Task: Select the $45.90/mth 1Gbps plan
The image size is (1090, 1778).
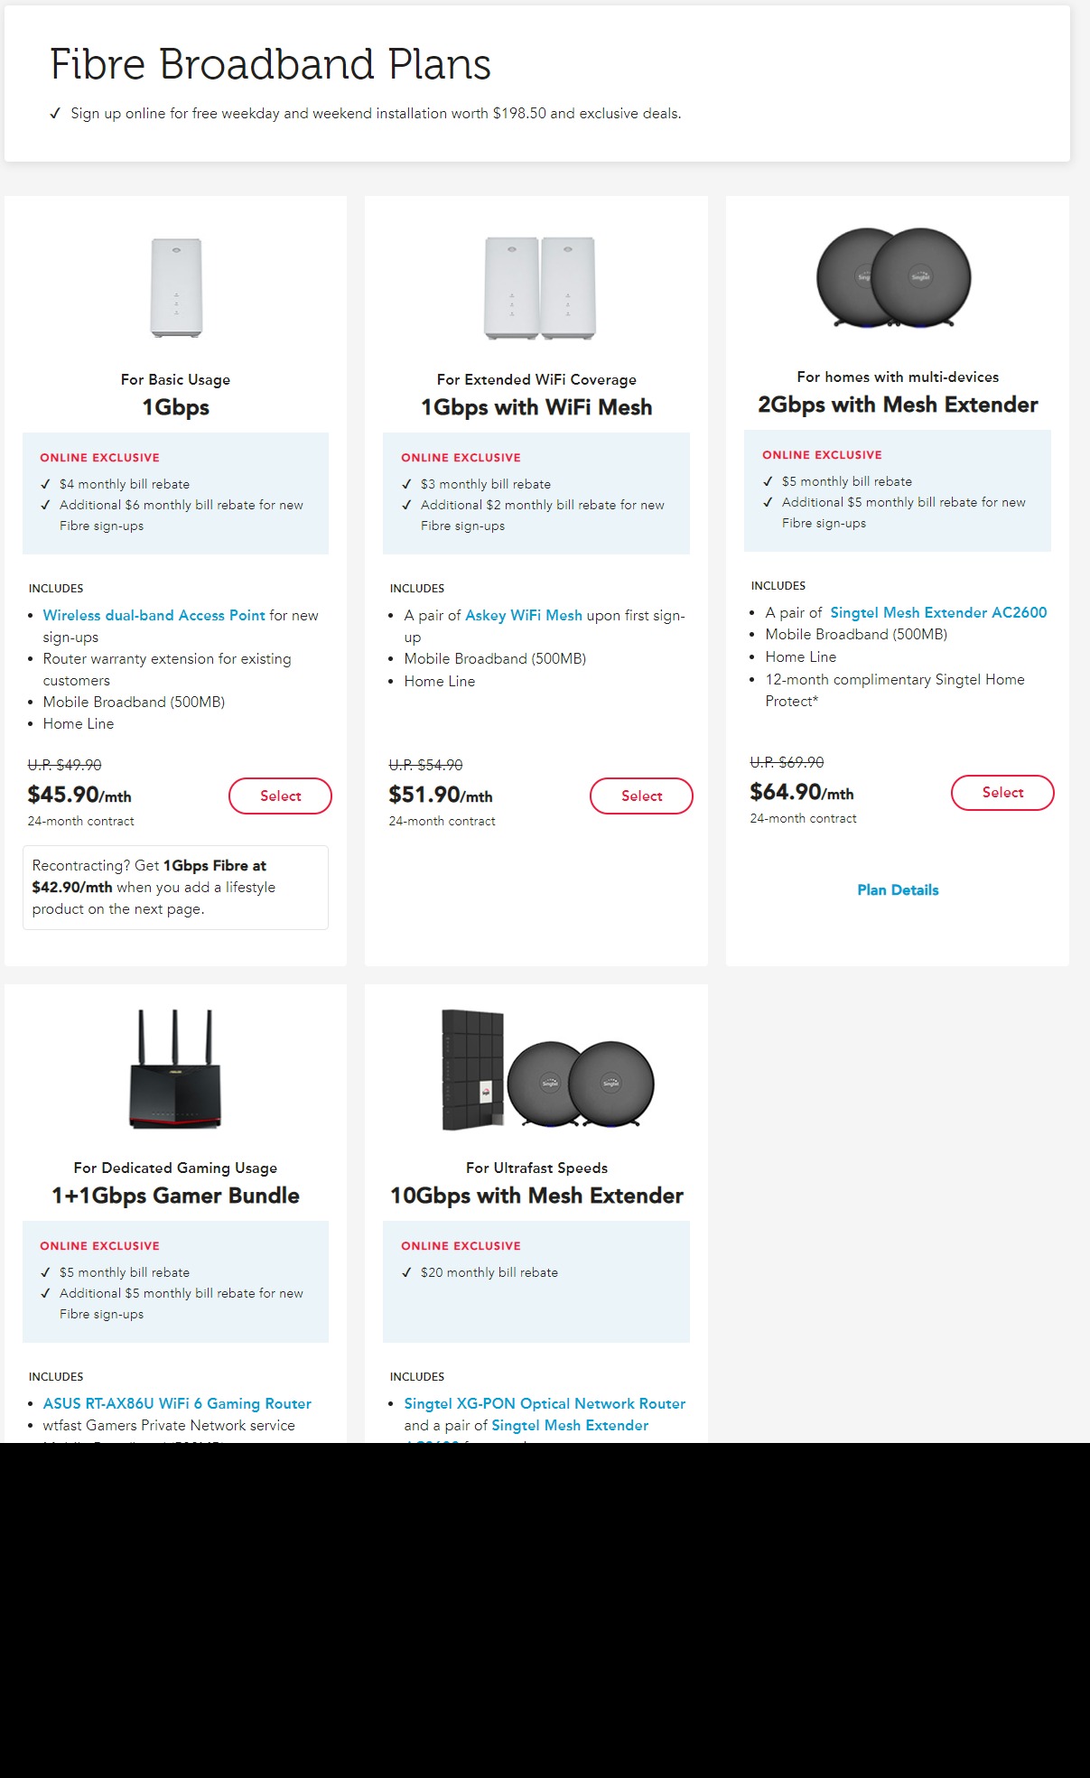Action: click(x=280, y=796)
